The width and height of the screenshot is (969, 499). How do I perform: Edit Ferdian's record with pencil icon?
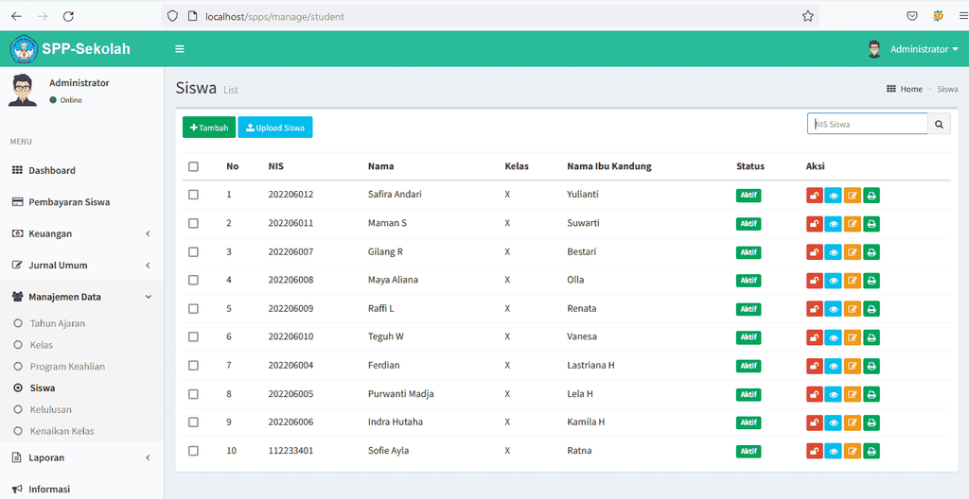[853, 366]
